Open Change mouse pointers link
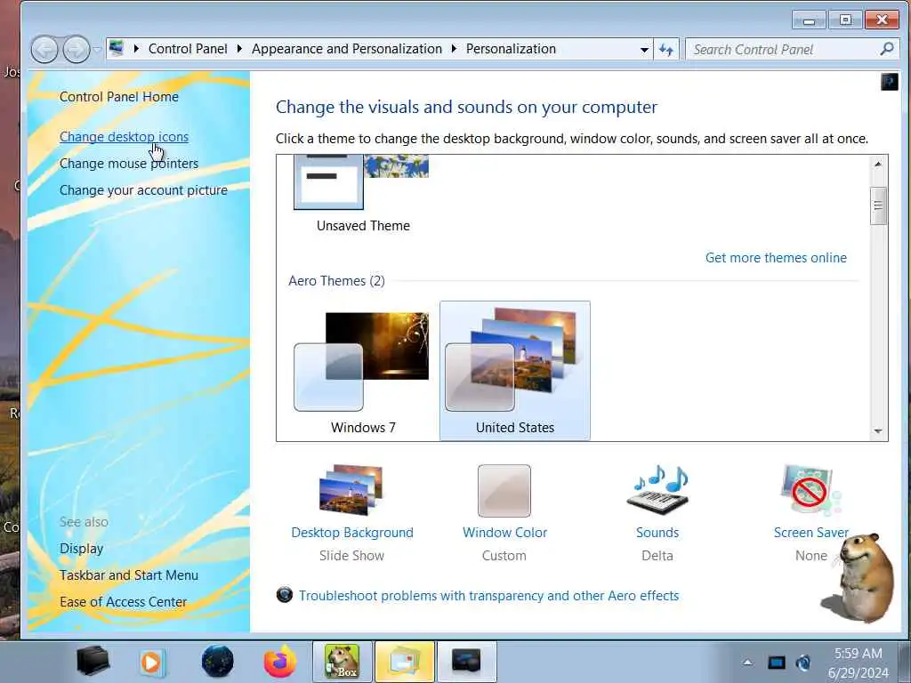 coord(129,164)
